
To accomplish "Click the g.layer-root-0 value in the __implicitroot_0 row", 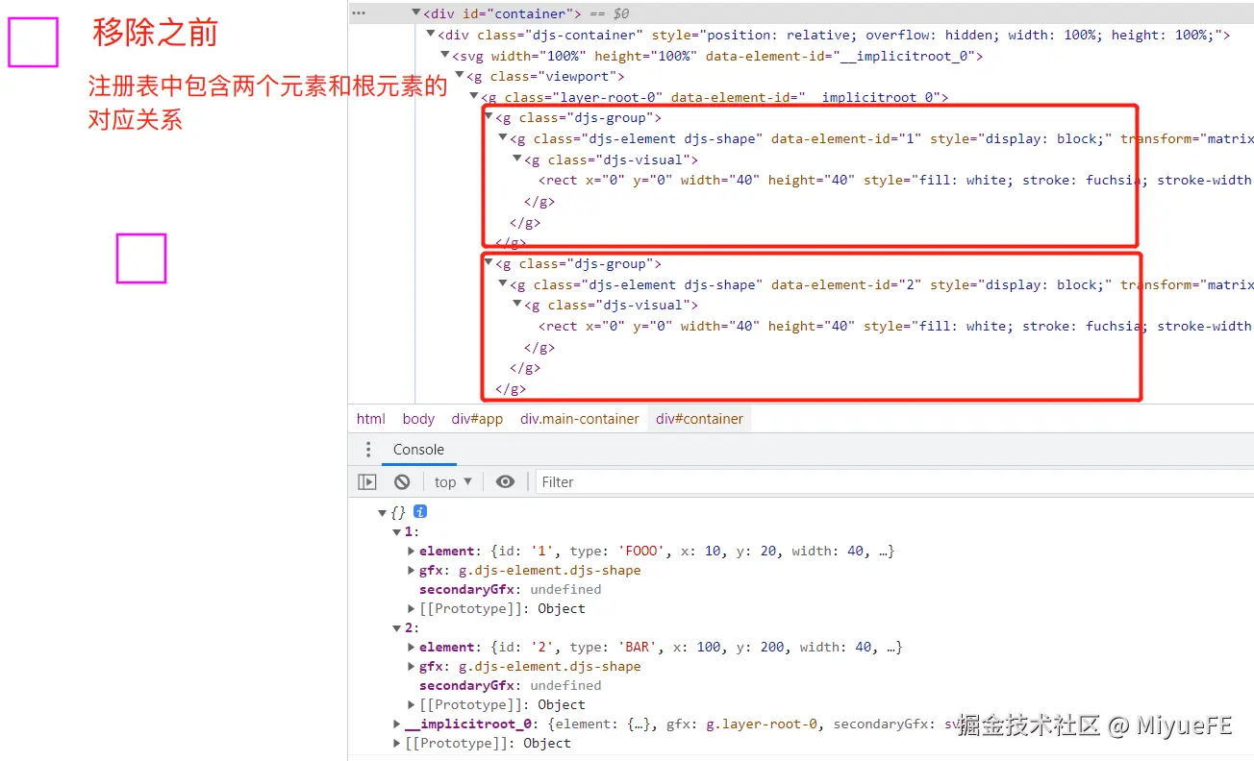I will click(x=761, y=724).
